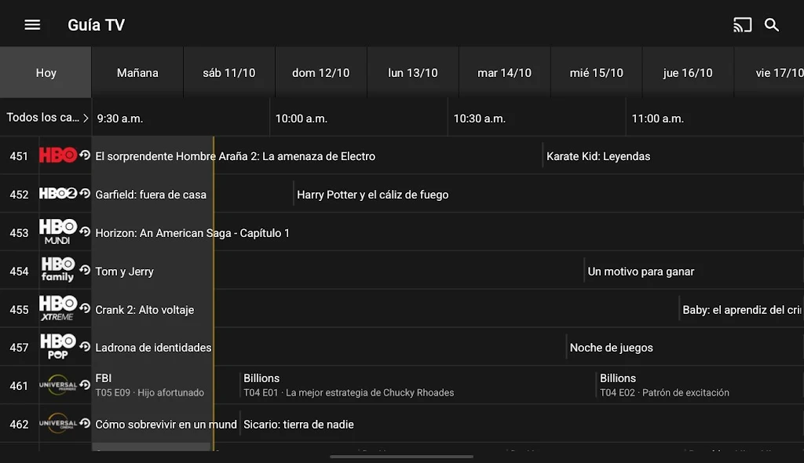
Task: Open Billions T04 E01 episode entry
Action: coord(349,385)
